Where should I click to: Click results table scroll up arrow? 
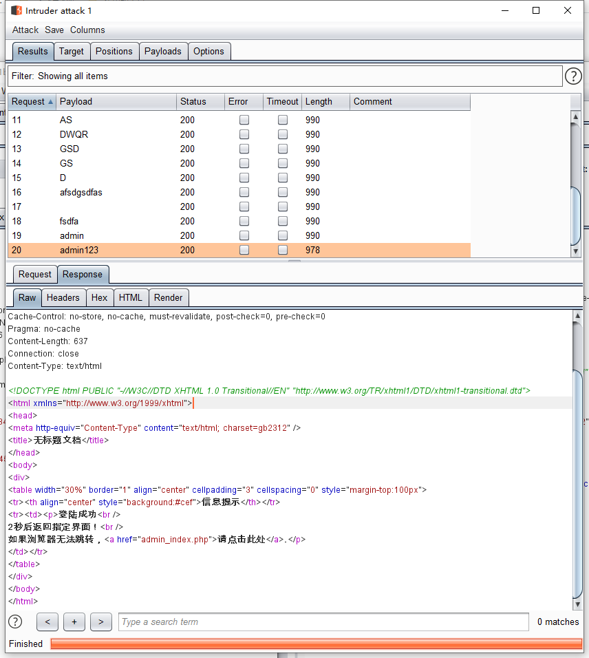click(x=575, y=116)
